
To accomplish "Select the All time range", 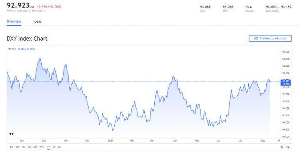I will pyautogui.click(x=60, y=147).
